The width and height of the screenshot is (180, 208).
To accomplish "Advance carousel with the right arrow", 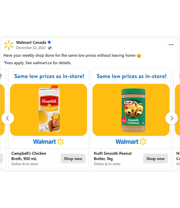I will (x=172, y=118).
